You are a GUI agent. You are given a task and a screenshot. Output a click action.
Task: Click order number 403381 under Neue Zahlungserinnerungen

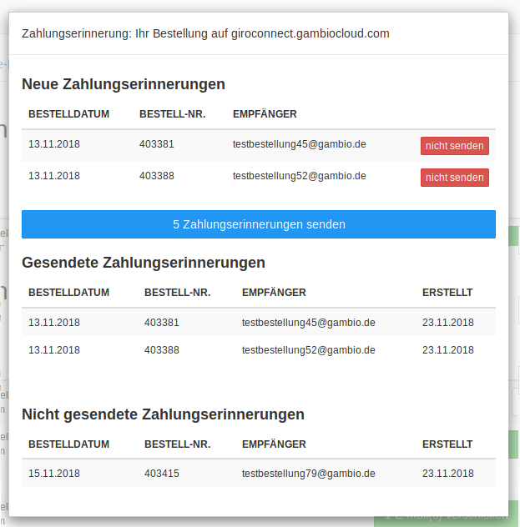pyautogui.click(x=157, y=144)
